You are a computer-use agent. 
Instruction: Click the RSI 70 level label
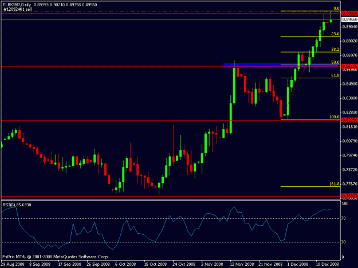pos(343,218)
